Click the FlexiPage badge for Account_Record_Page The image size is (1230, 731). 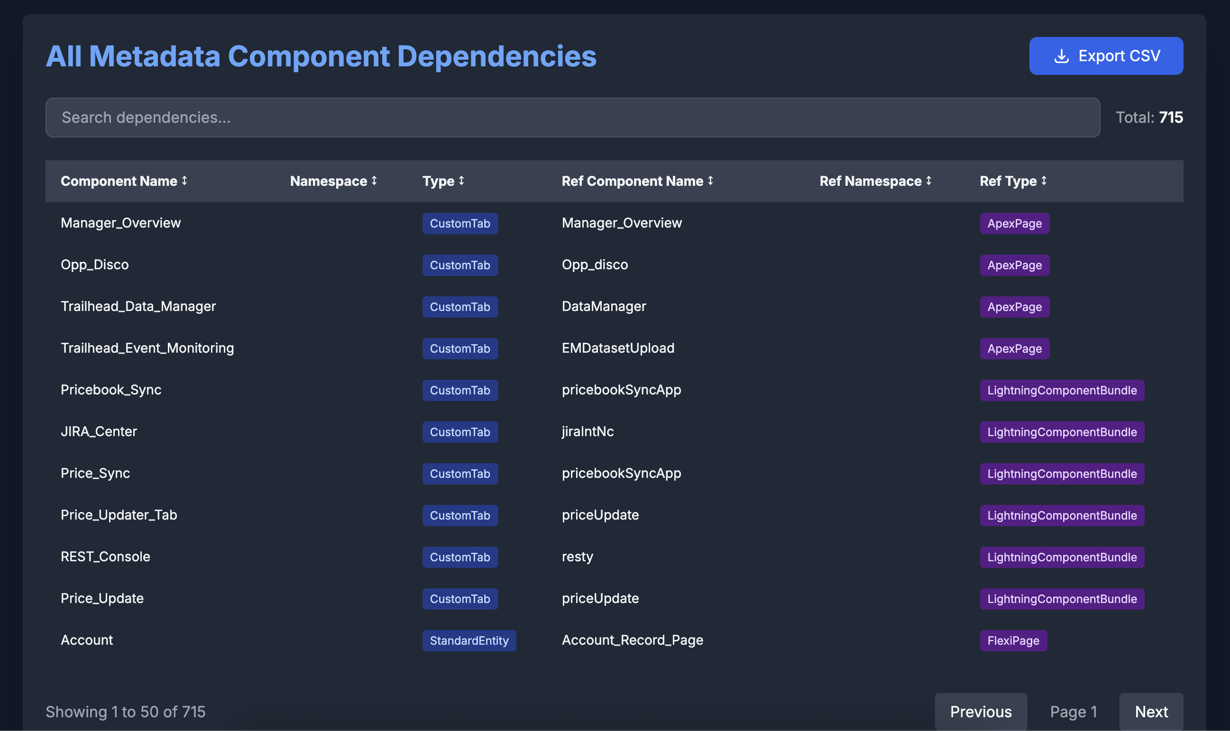click(x=1013, y=640)
